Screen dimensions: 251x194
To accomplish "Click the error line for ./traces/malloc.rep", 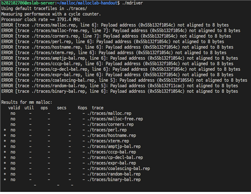I will pyautogui.click(x=115, y=25).
